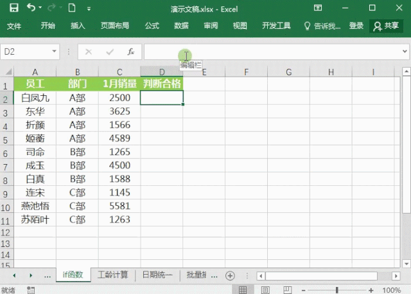Viewport: 411px width, 294px height.
Task: Click the Ribbon Display Options icon
Action: click(x=318, y=8)
